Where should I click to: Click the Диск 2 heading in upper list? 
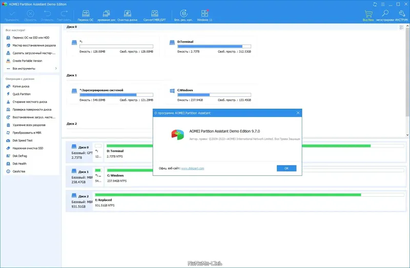pos(72,123)
